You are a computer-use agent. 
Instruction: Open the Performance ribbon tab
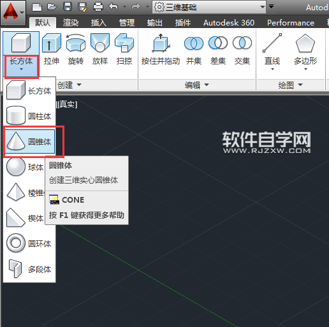(291, 22)
